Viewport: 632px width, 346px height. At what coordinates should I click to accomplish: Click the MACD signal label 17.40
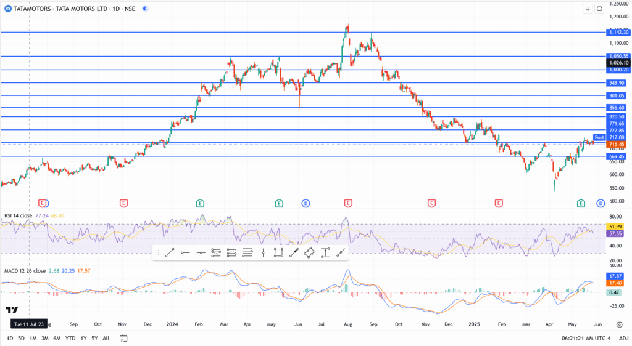pos(615,283)
